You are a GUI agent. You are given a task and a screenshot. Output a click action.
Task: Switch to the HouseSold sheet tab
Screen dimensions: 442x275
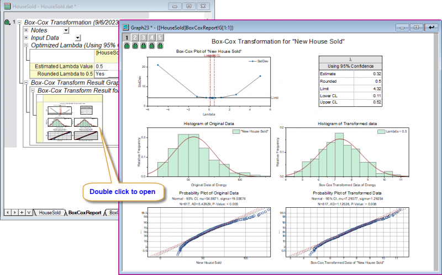click(49, 213)
